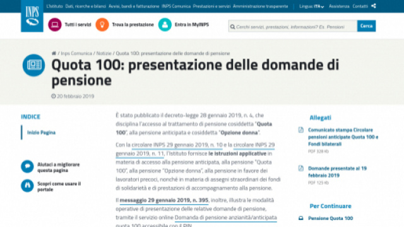
Task: Open Tutti i servizi laptop icon
Action: [x=55, y=25]
